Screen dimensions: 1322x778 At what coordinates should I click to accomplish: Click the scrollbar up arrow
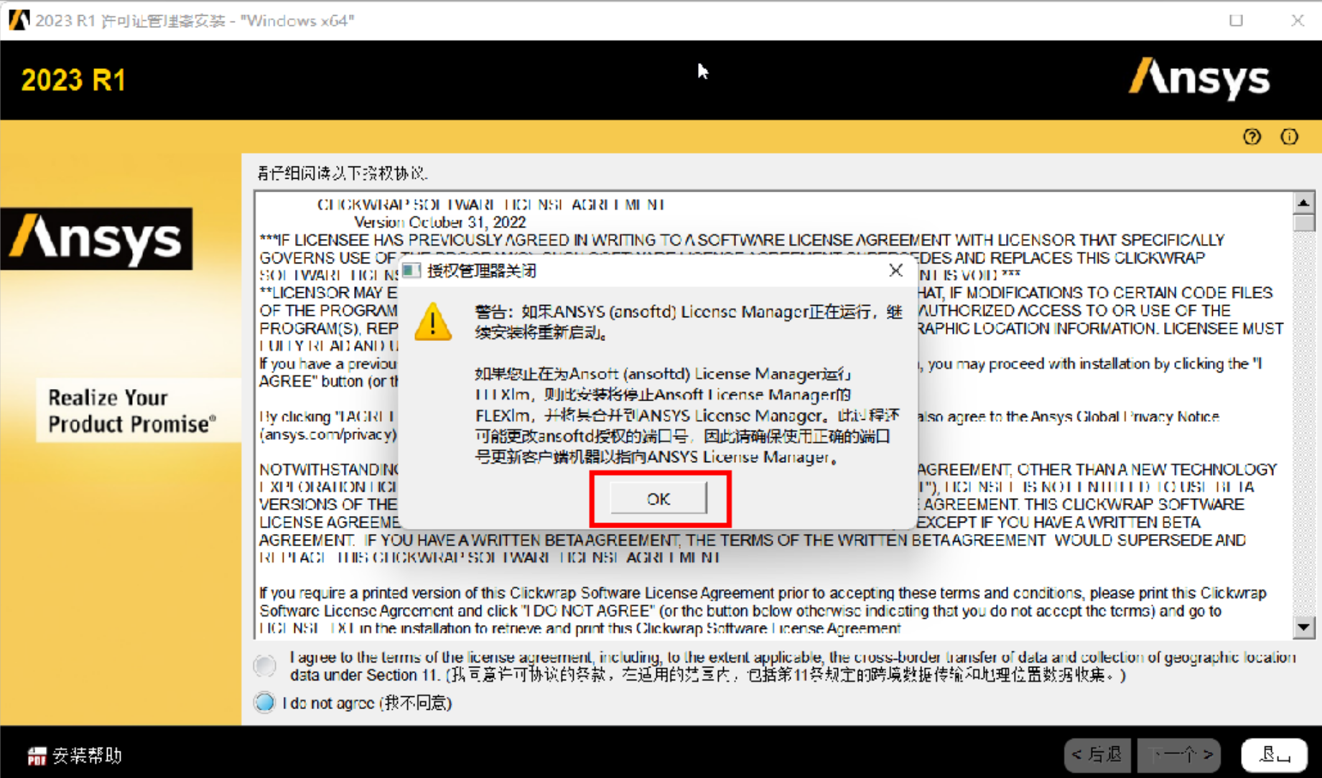point(1304,203)
